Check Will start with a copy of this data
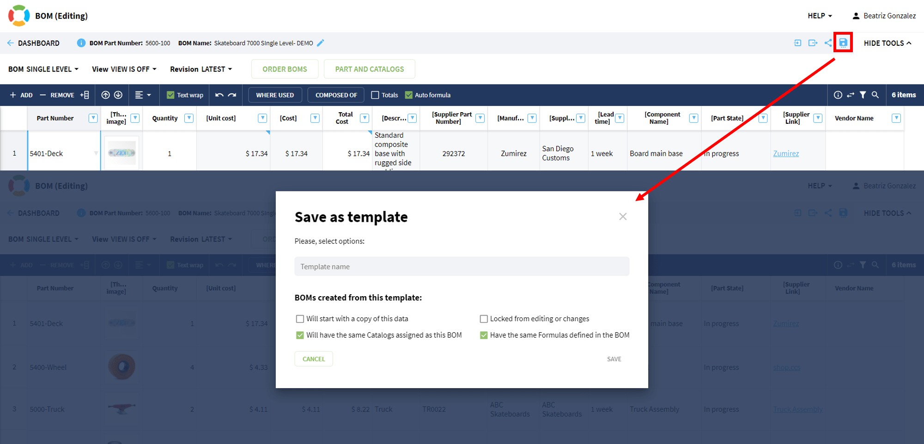924x444 pixels. click(300, 319)
